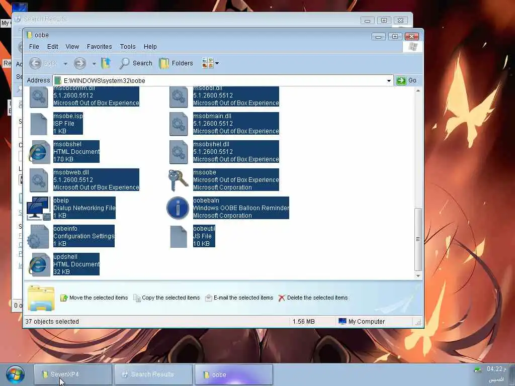Click the large folder icon in details pane
515x386 pixels.
coord(41,298)
